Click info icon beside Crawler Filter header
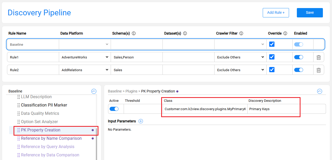The height and width of the screenshot is (160, 332). [x=241, y=34]
